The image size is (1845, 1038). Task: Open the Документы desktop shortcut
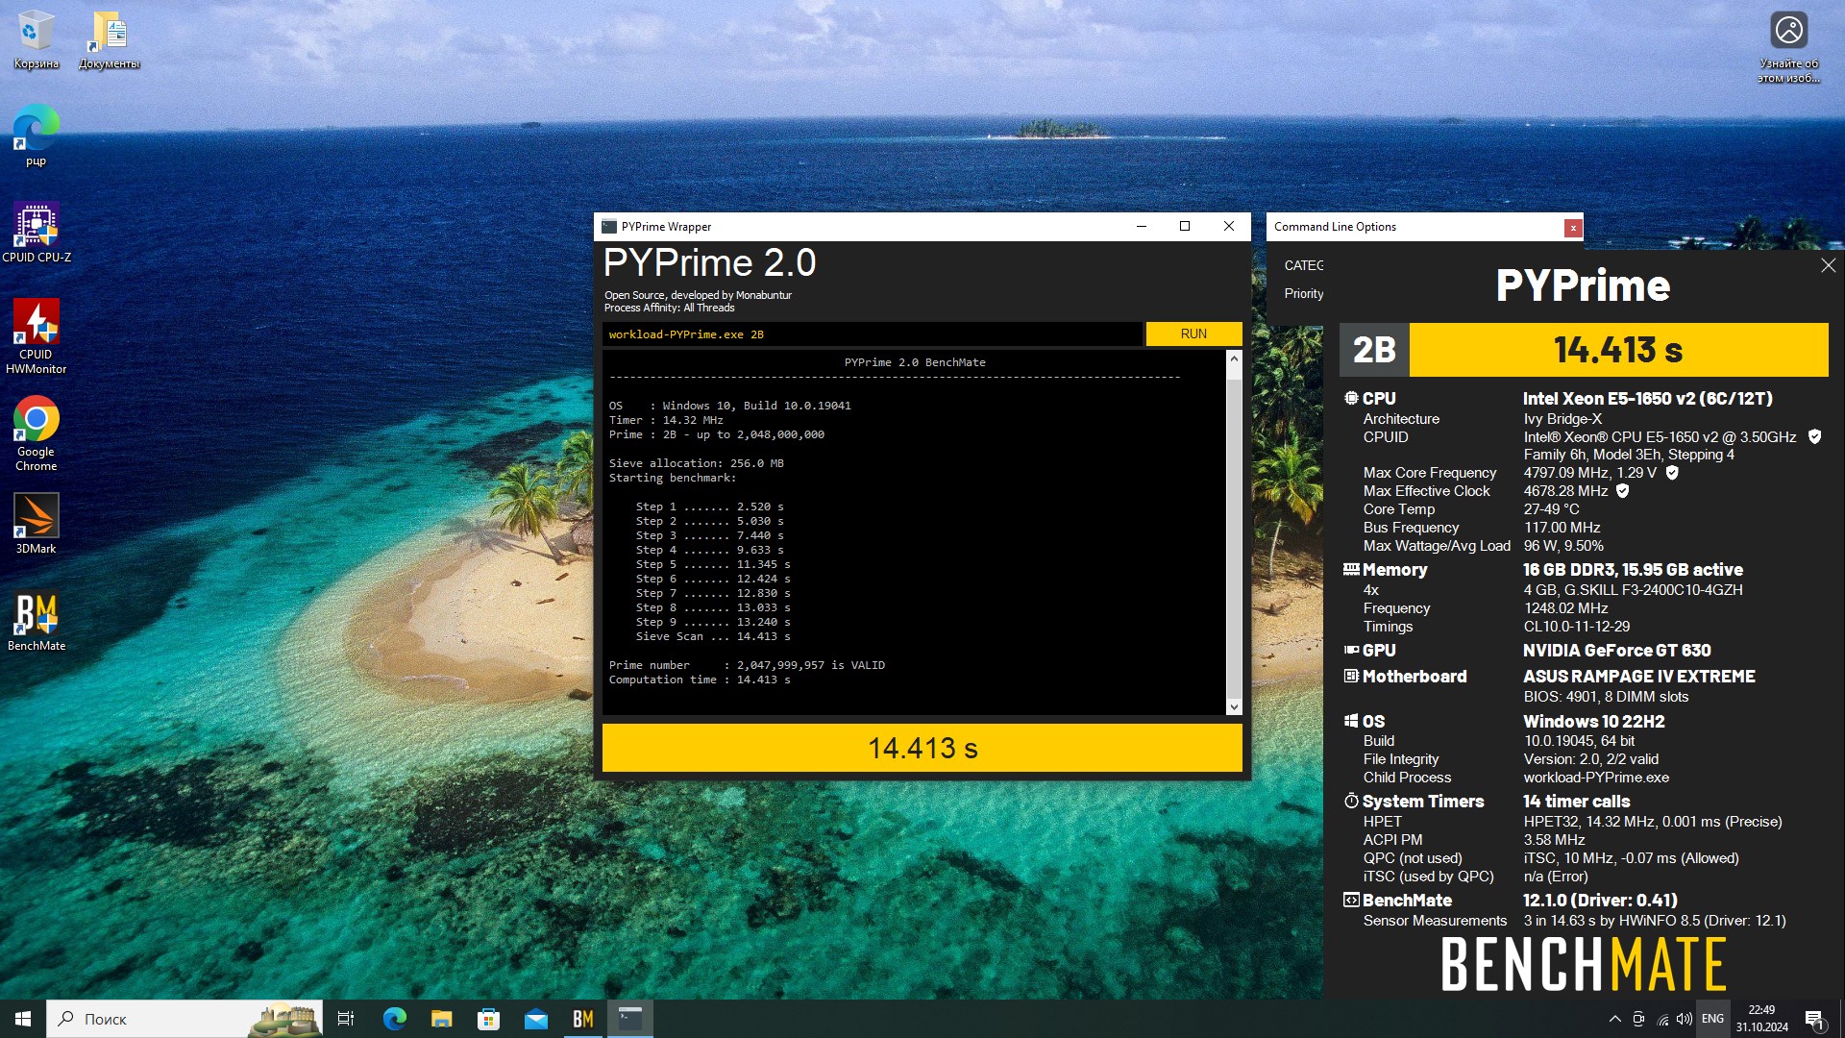tap(110, 40)
